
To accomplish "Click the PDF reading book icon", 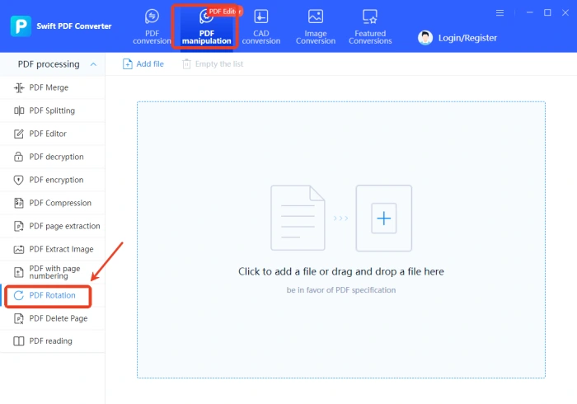I will [19, 341].
